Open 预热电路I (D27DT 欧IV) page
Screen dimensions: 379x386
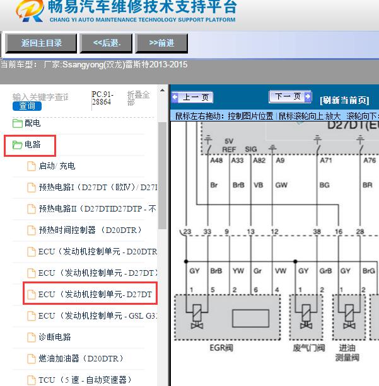[98, 188]
